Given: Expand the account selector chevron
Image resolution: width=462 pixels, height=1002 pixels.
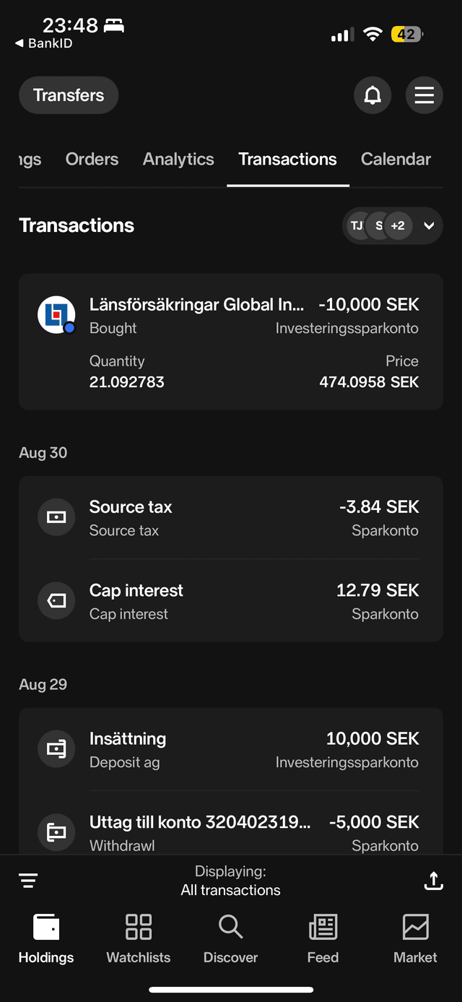Looking at the screenshot, I should click(x=429, y=226).
